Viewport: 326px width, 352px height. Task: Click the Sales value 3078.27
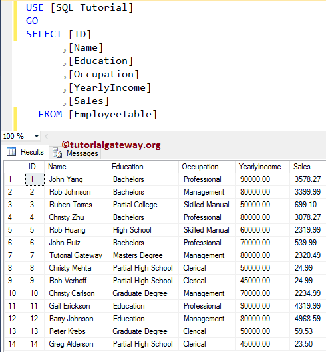(x=307, y=217)
